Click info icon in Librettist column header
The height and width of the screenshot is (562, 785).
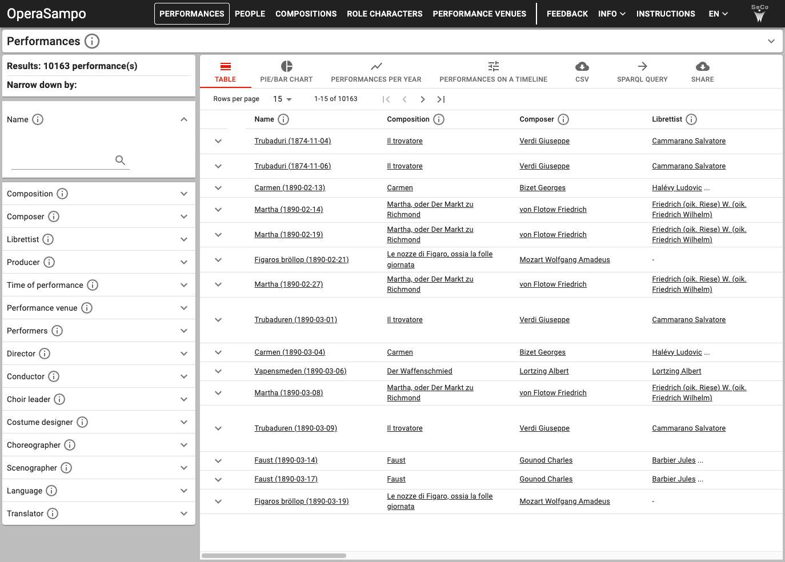(x=691, y=119)
